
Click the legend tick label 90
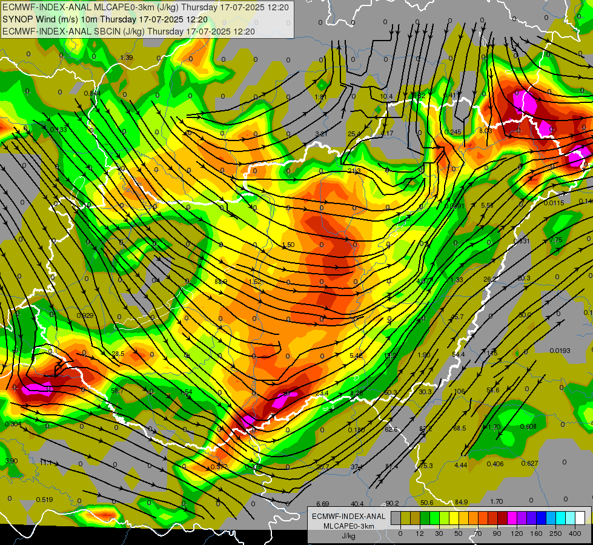coord(497,533)
